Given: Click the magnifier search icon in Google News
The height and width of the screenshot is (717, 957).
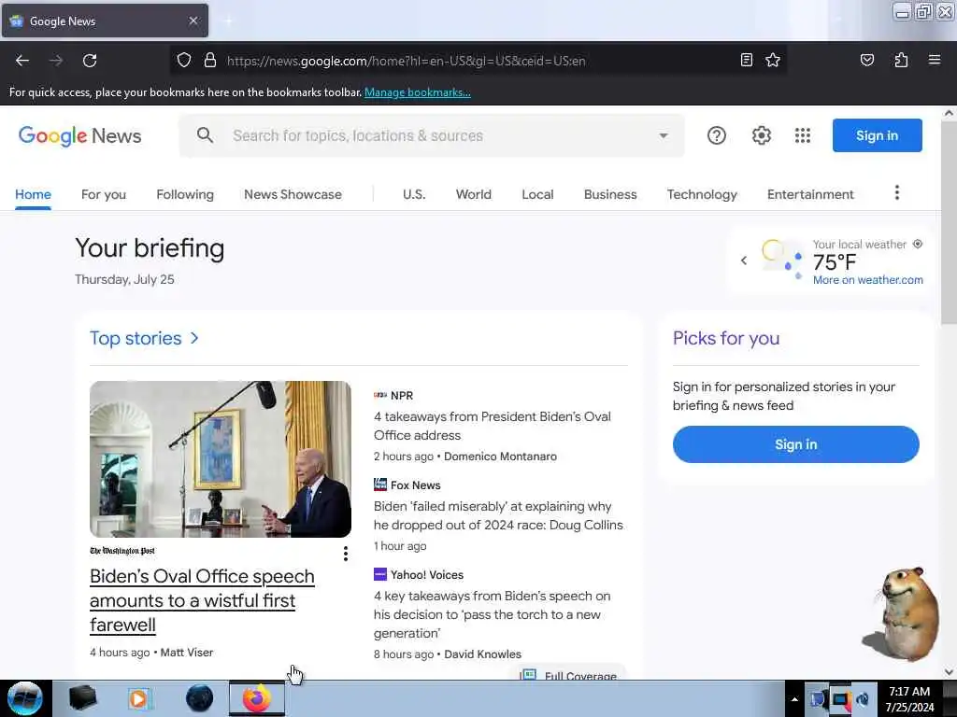Looking at the screenshot, I should click(205, 135).
